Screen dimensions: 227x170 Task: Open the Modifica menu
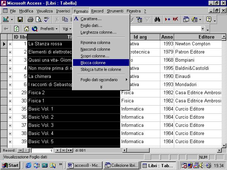(26, 11)
